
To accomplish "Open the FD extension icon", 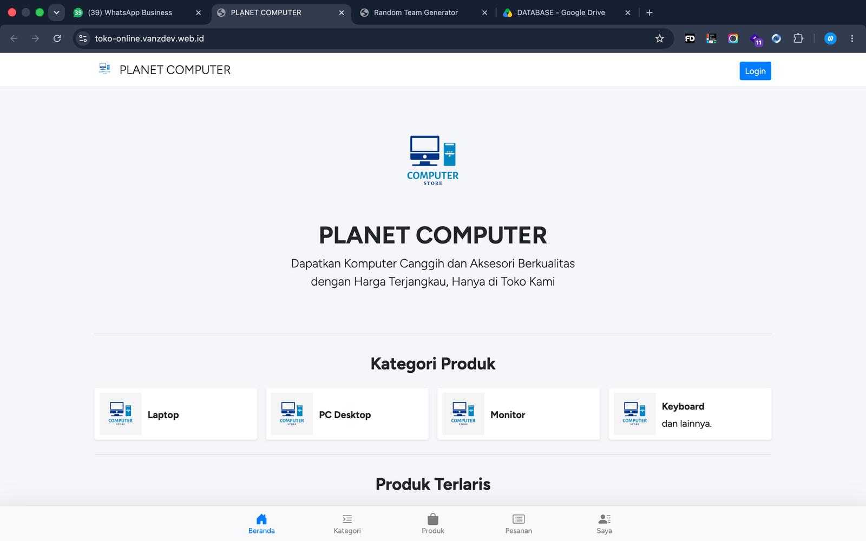I will coord(690,38).
